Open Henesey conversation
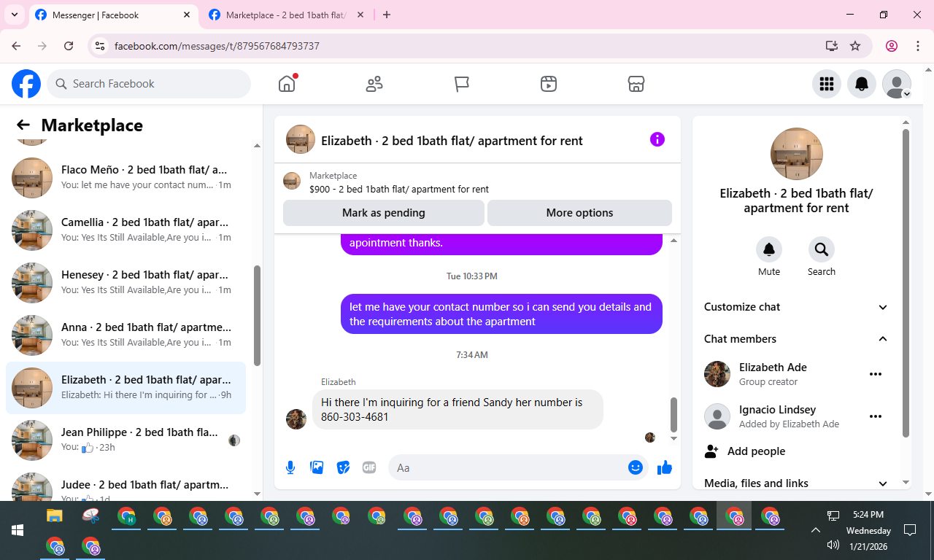The image size is (934, 560). pyautogui.click(x=126, y=282)
